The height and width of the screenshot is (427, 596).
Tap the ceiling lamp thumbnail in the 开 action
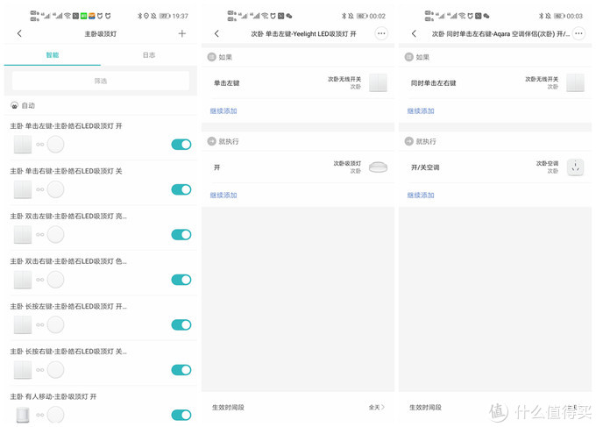coord(379,167)
